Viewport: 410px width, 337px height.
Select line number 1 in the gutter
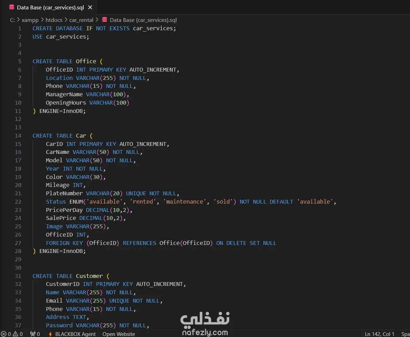[x=20, y=28]
